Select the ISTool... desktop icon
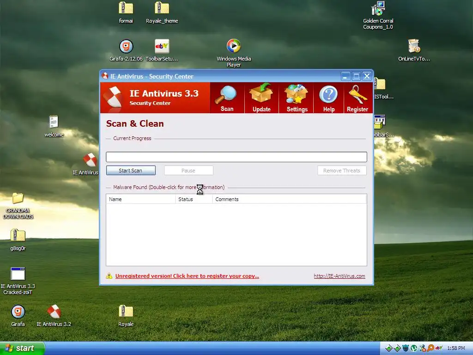Viewport: 473px width, 355px height. point(384,89)
